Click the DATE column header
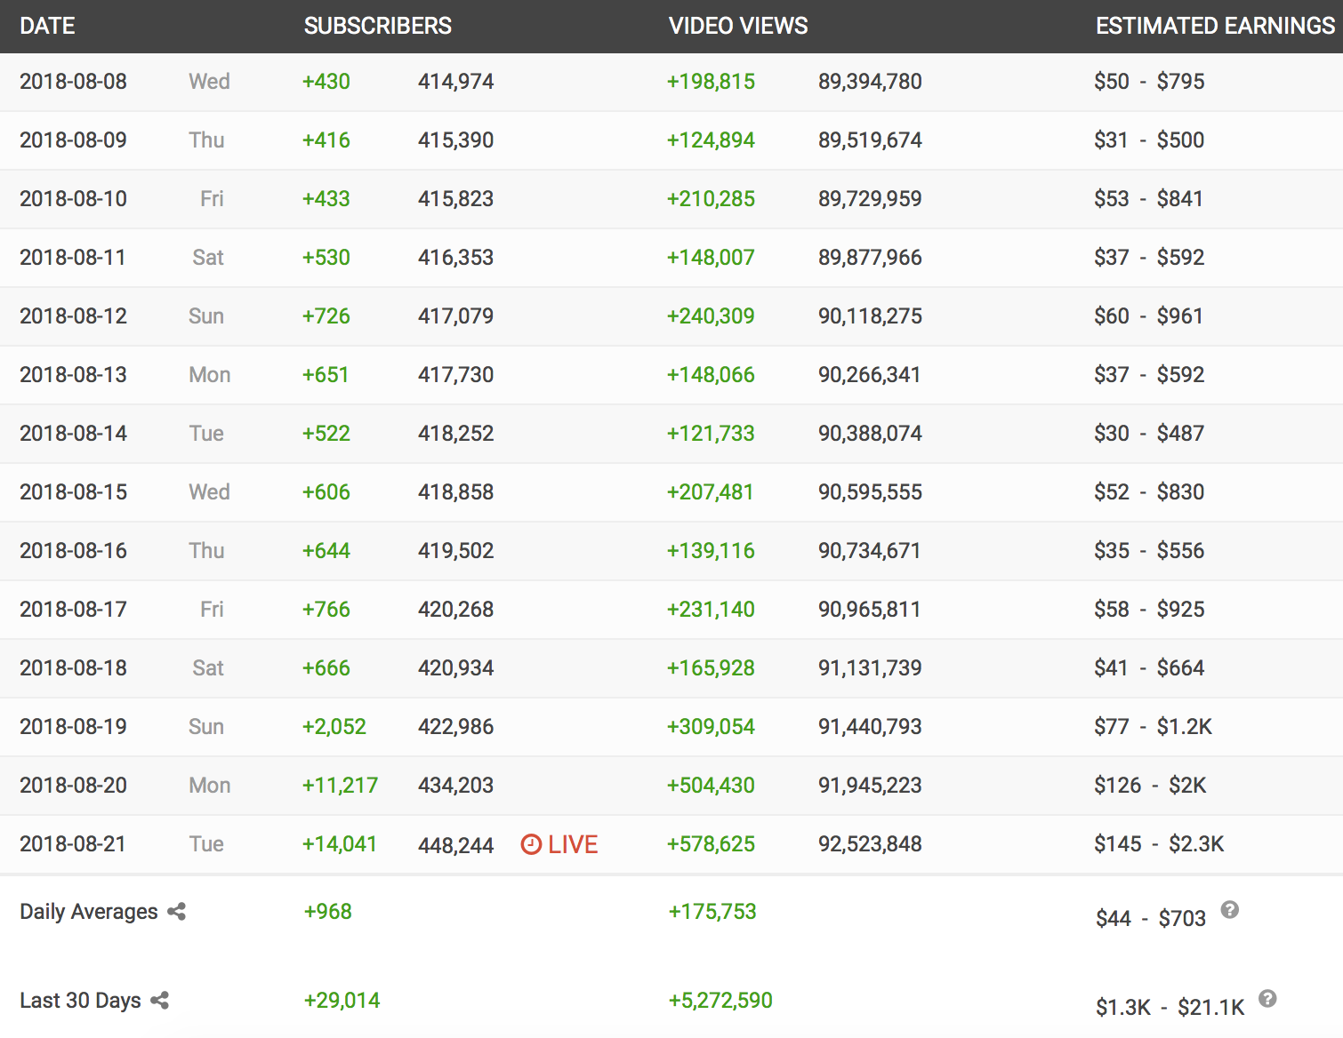This screenshot has height=1038, width=1343. [47, 26]
